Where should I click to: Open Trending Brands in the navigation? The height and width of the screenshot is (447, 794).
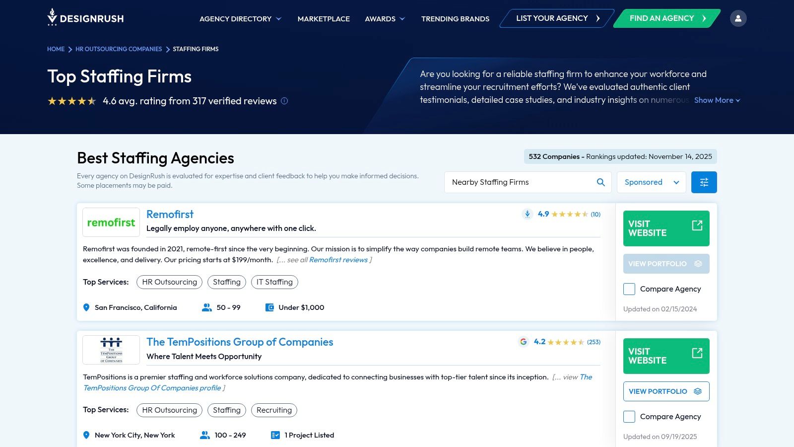tap(455, 19)
